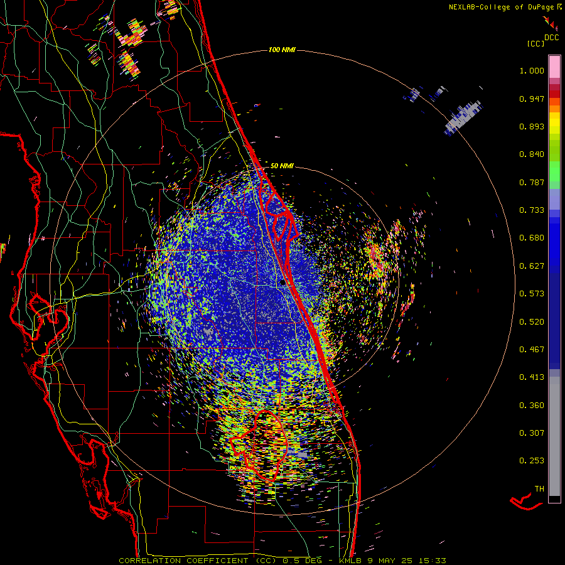Click the 0.467 value on the scale
Screen dimensions: 565x565
(x=532, y=350)
